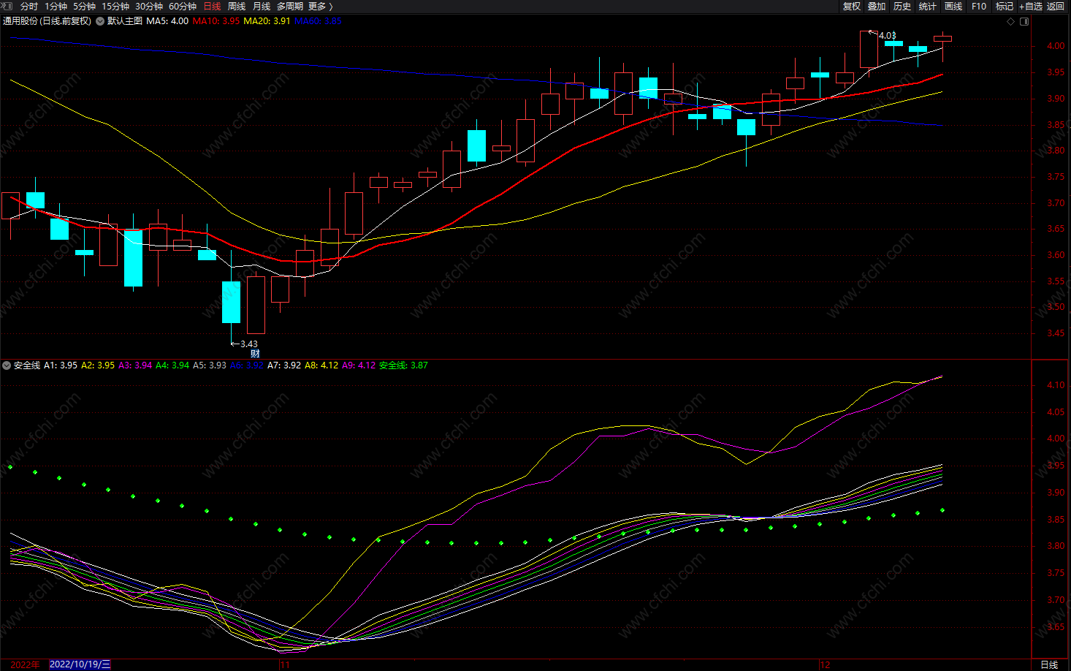The image size is (1071, 671).
Task: Click the 12 month marker on time axis
Action: 825,664
